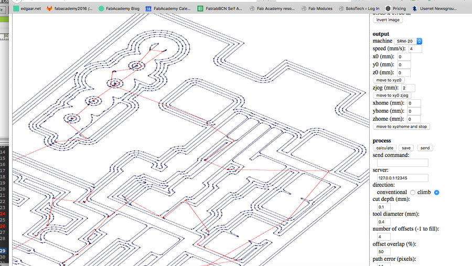Open the FablabBCN Self A... spreadsheet bookmark icon
Screen dimensions: 472x266
[x=200, y=8]
